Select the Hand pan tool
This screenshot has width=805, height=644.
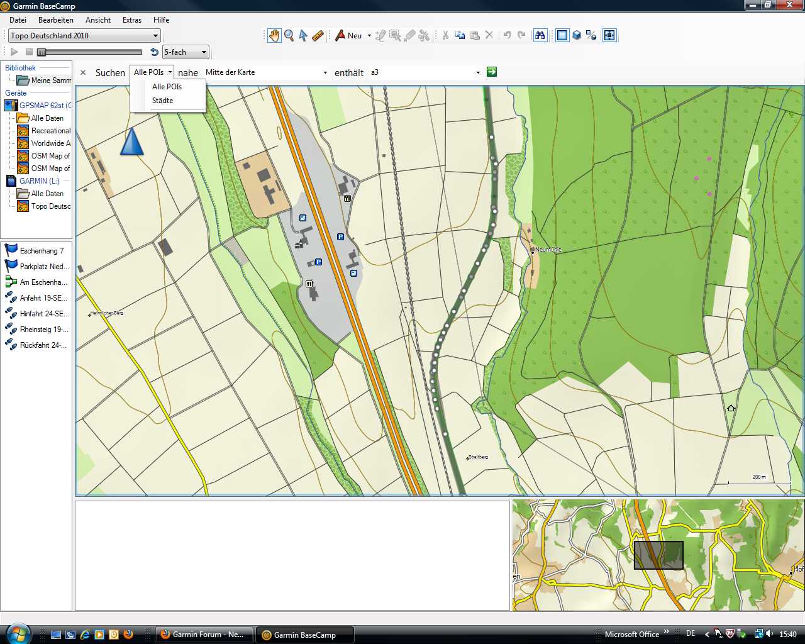tap(274, 35)
